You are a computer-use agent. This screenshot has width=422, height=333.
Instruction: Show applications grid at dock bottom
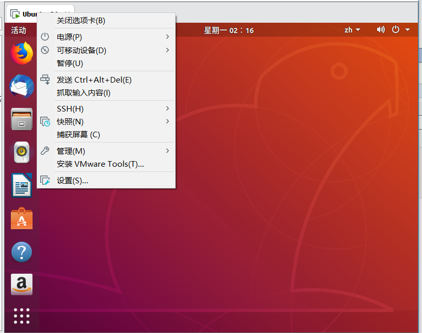coord(22,316)
